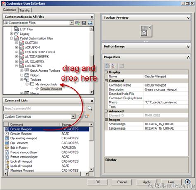
Task: Select the Toolbars tree item
Action: tap(36, 79)
